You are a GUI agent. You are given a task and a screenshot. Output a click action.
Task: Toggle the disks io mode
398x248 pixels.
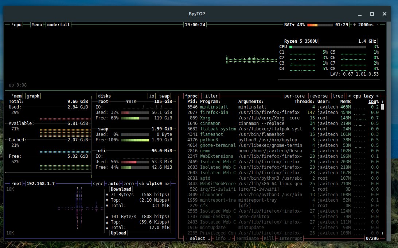click(x=152, y=96)
